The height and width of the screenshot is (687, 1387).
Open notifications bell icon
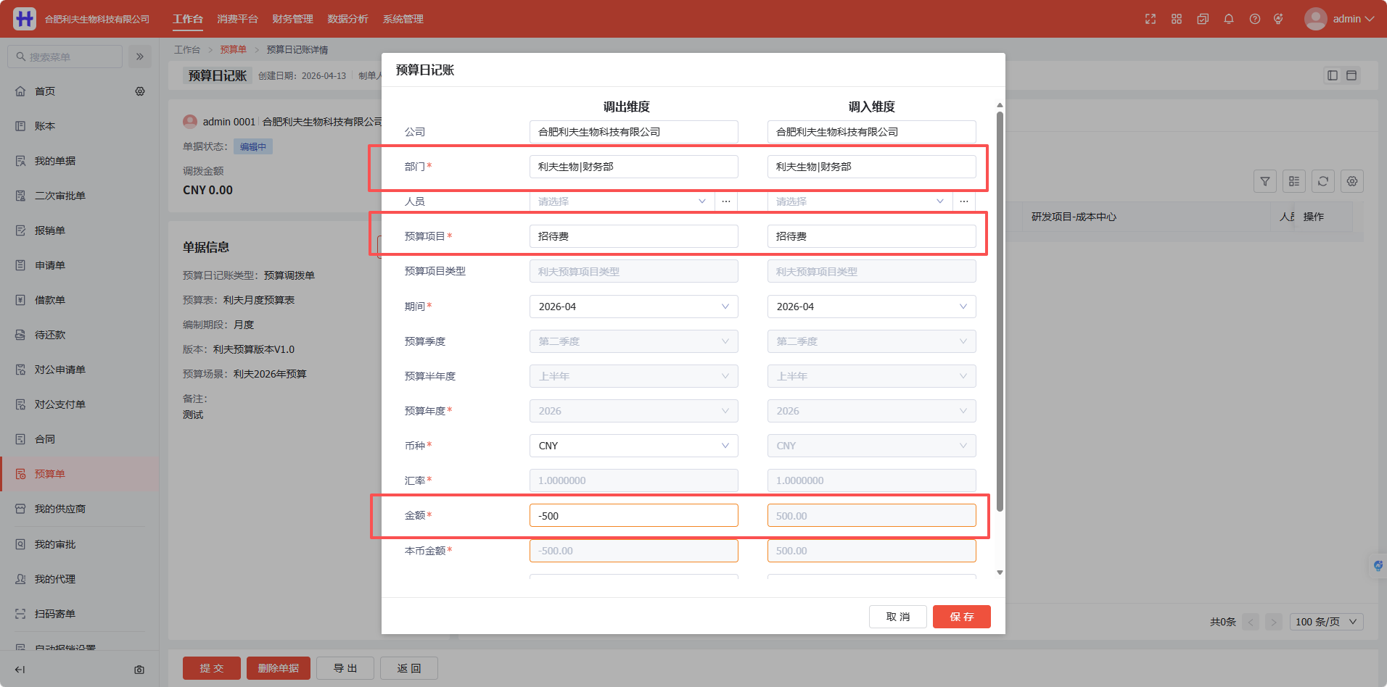point(1229,19)
